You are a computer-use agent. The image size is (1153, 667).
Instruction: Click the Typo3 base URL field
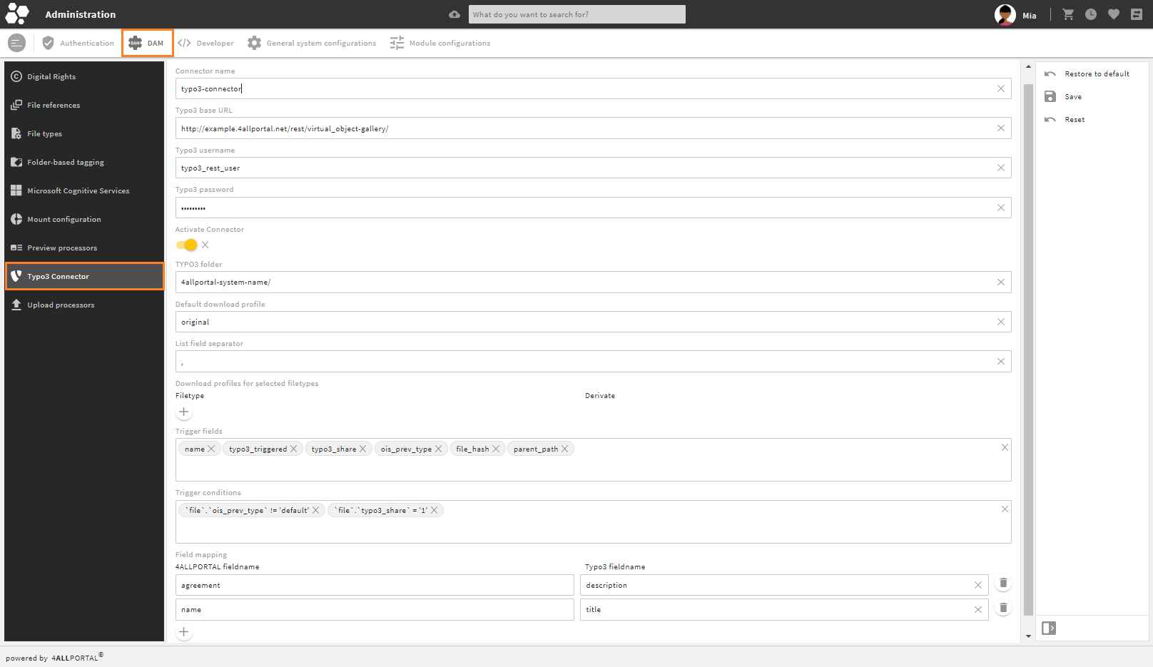point(593,128)
